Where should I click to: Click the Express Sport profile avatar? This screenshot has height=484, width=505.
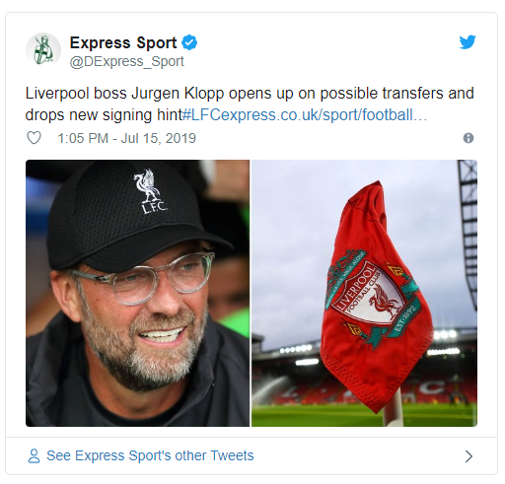[x=43, y=50]
